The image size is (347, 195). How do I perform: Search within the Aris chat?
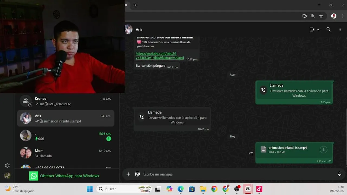(x=328, y=30)
